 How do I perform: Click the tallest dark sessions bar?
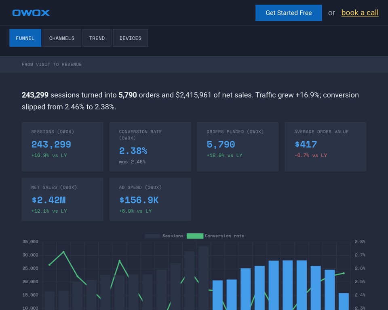(203, 278)
